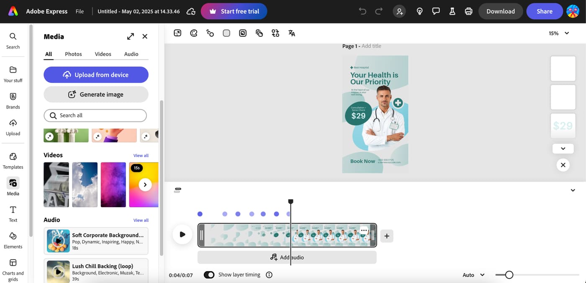Image resolution: width=586 pixels, height=283 pixels.
Task: Switch to the Photos tab
Action: [73, 54]
